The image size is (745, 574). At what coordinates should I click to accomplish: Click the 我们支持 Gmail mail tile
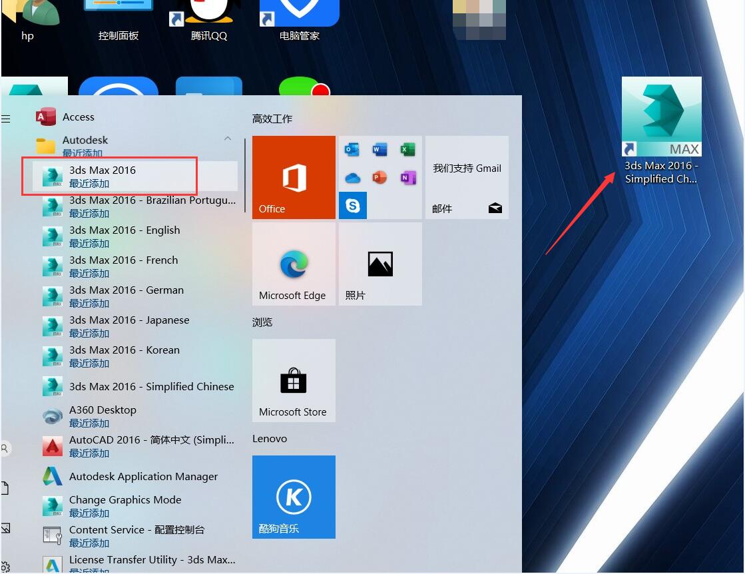[x=467, y=177]
